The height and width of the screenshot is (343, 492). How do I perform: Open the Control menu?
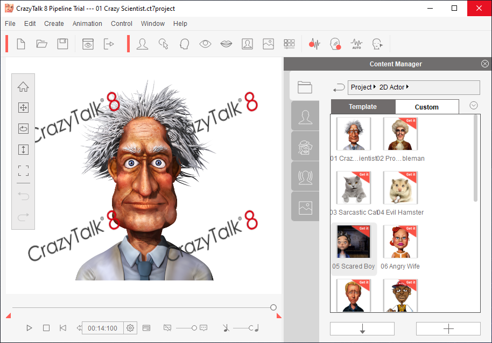(122, 24)
